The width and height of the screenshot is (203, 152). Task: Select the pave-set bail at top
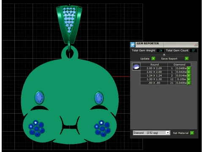[x=69, y=24]
